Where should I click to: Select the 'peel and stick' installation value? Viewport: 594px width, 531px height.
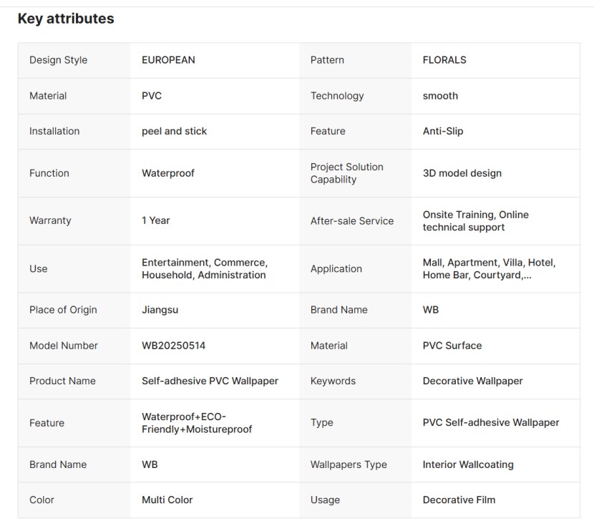point(174,131)
